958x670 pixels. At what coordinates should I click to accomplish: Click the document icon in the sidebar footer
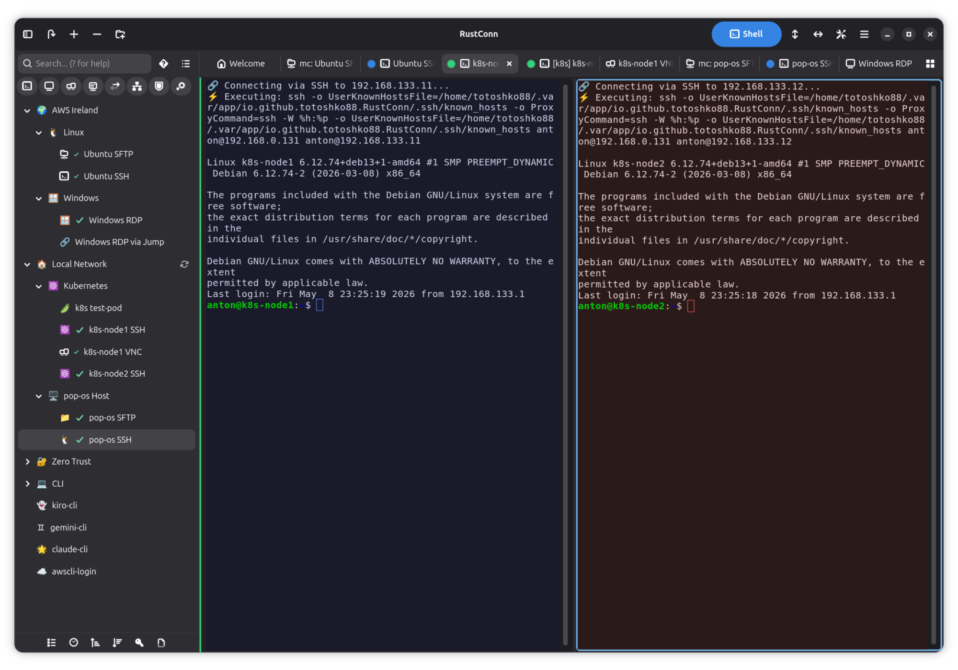[x=161, y=643]
